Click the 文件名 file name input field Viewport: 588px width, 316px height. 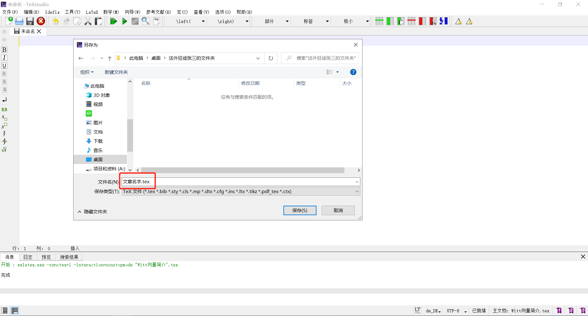click(241, 182)
